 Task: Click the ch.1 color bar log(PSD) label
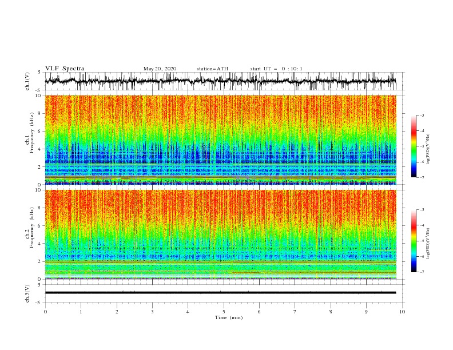click(x=428, y=149)
